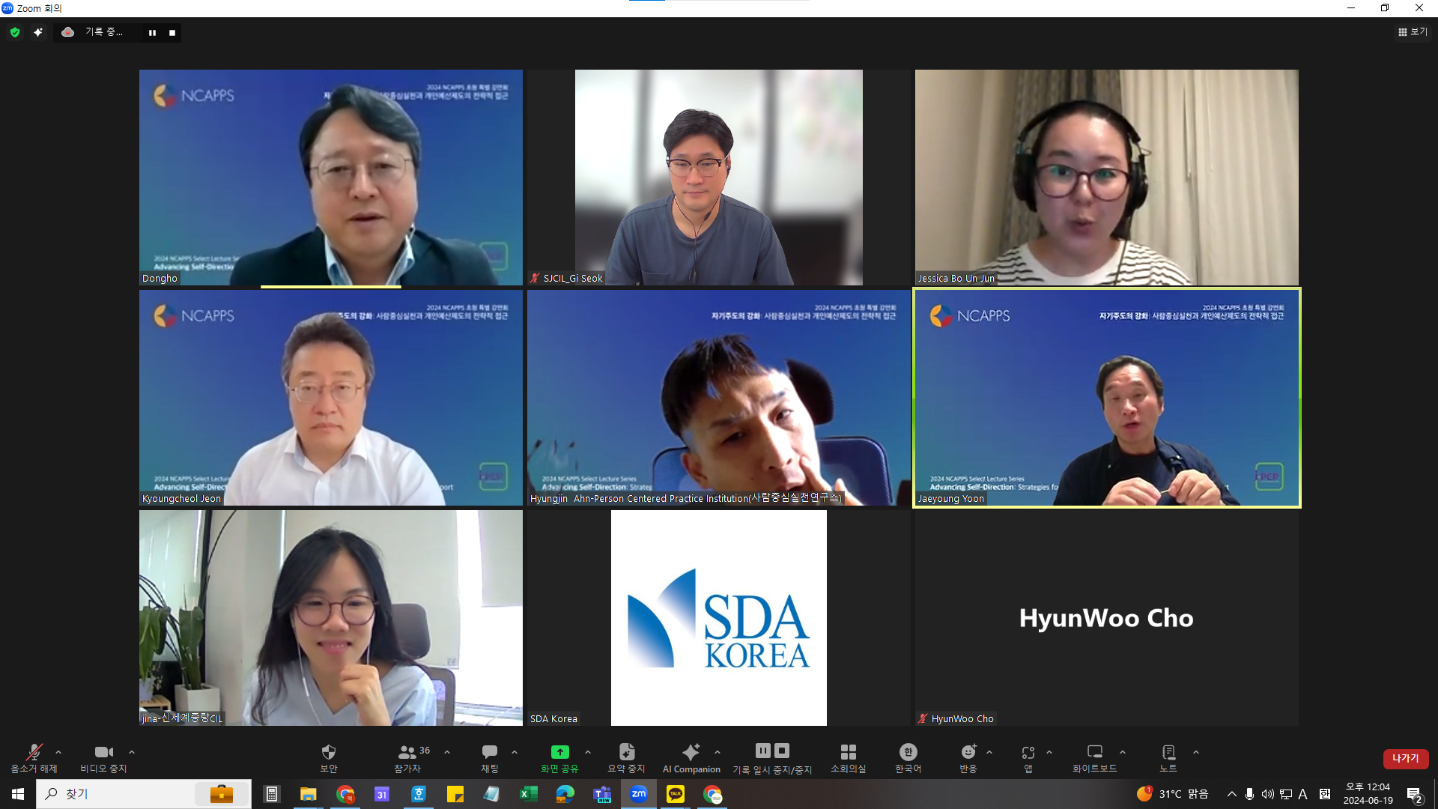Expand the participants options arrow

click(447, 752)
